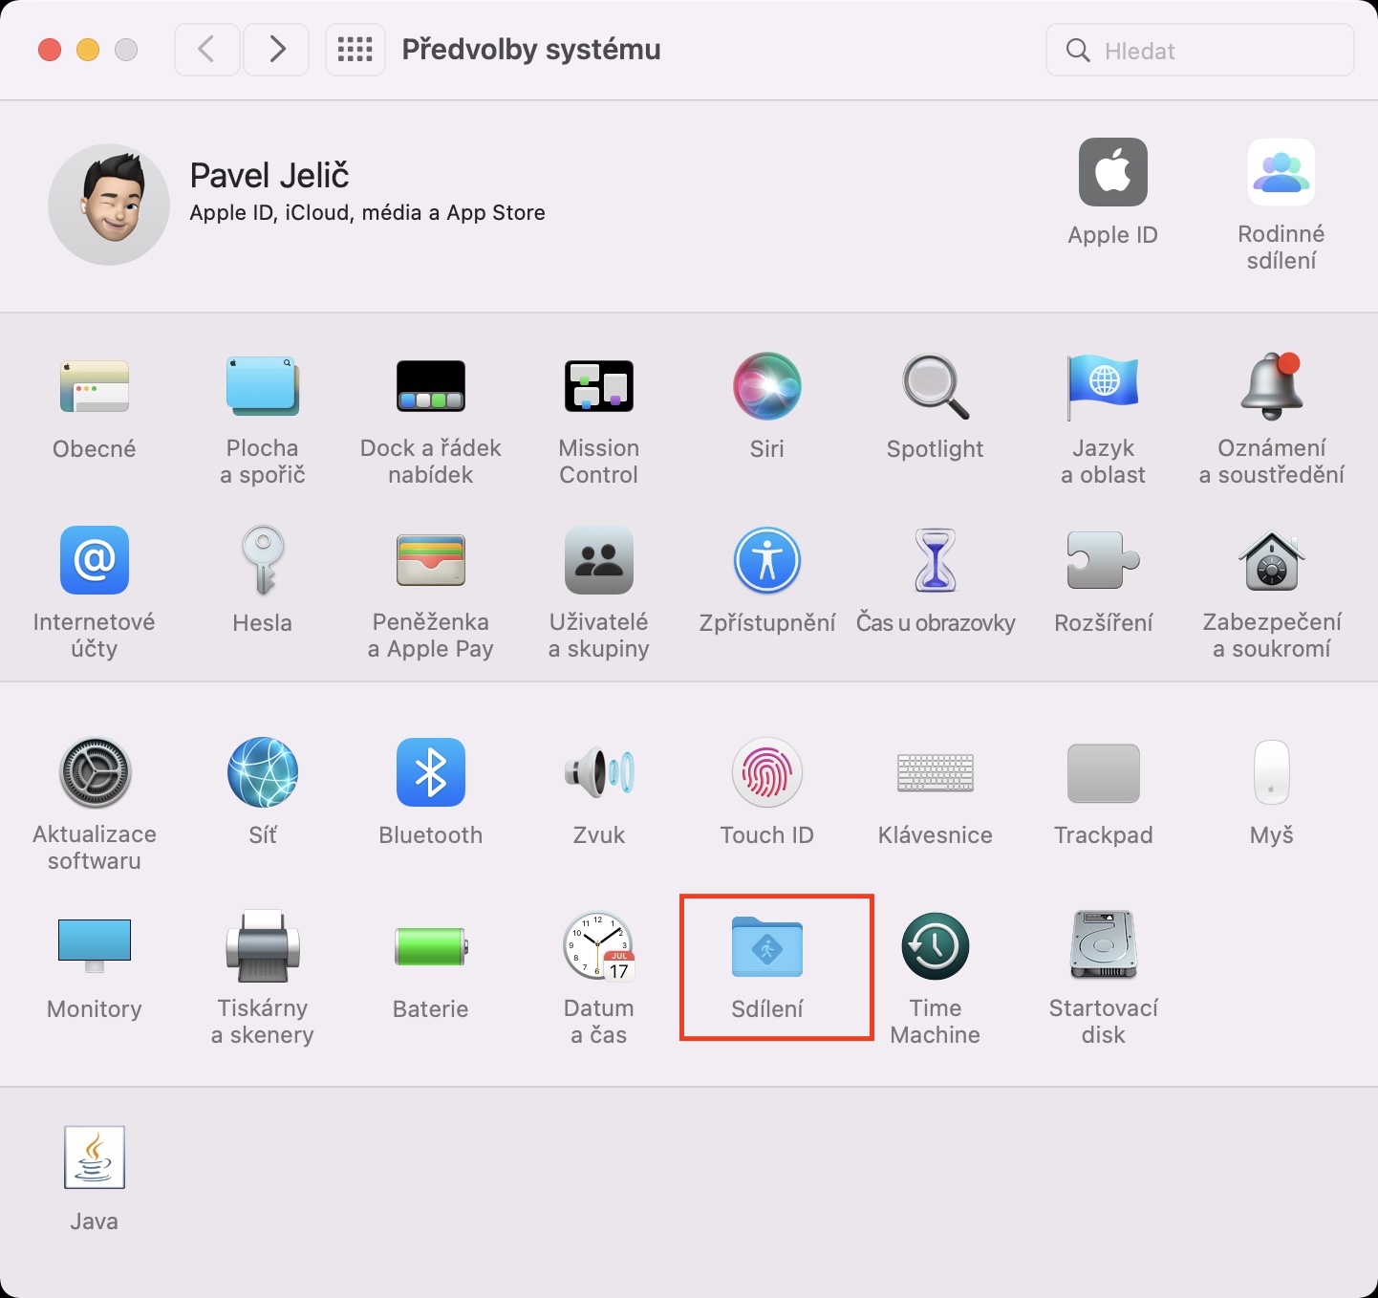Click the back navigation arrow
This screenshot has width=1378, height=1298.
206,49
